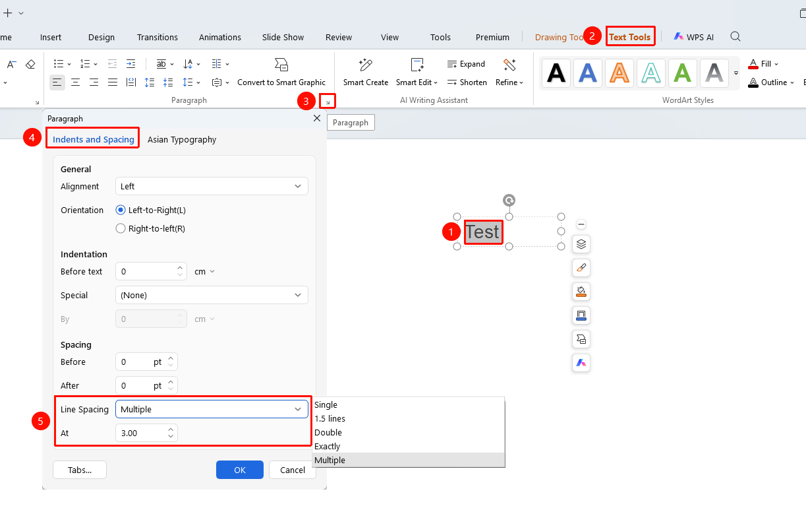Apply the green WordArt style
Viewport: 806px width, 510px height.
682,73
